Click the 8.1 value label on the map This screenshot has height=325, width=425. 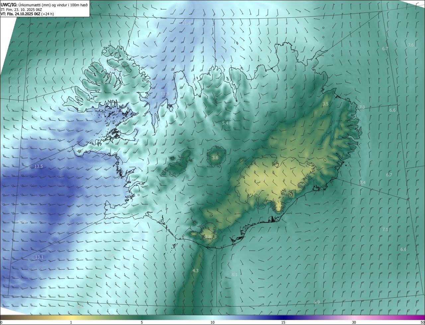pos(234,274)
